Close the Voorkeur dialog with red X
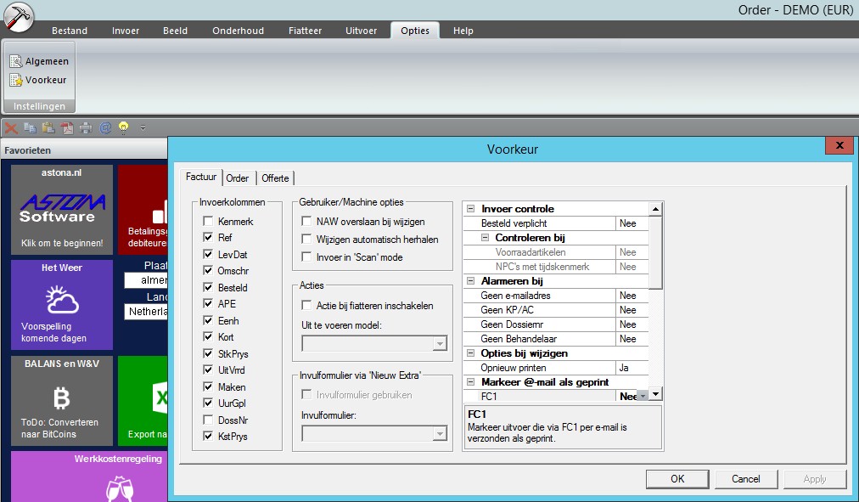The width and height of the screenshot is (859, 502). tap(839, 145)
